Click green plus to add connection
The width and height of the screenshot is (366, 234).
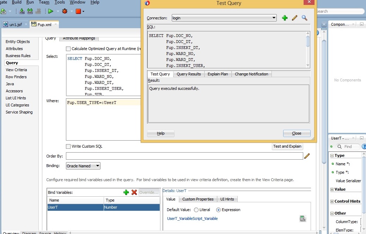click(x=285, y=18)
